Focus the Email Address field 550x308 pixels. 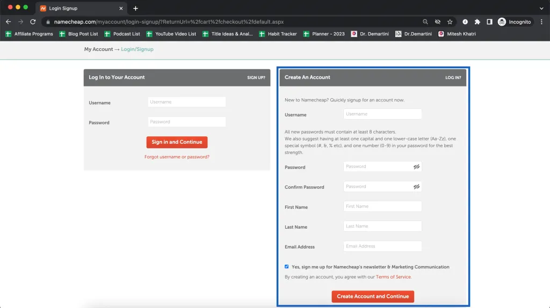click(382, 246)
